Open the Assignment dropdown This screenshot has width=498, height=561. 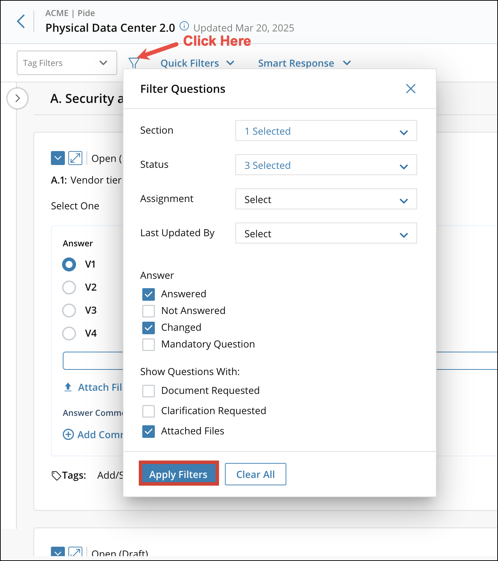click(x=326, y=199)
